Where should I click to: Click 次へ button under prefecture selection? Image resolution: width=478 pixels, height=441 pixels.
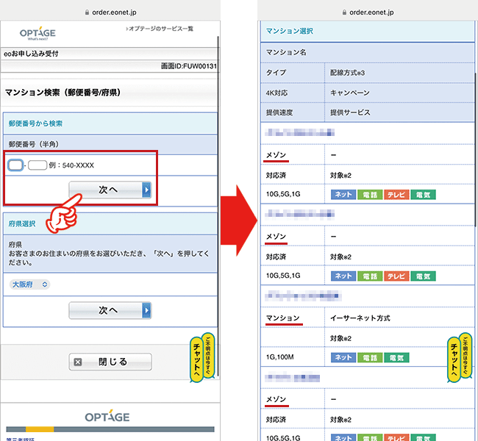click(x=110, y=310)
